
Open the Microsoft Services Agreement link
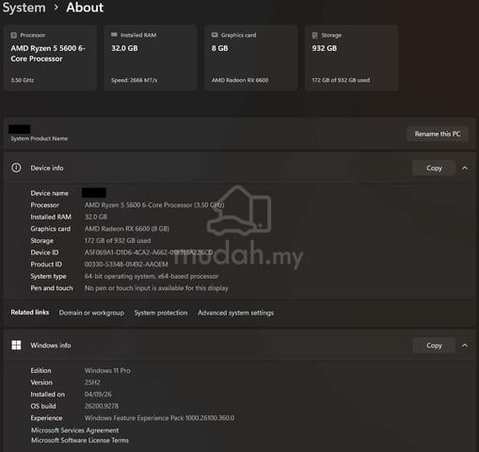[x=75, y=430]
